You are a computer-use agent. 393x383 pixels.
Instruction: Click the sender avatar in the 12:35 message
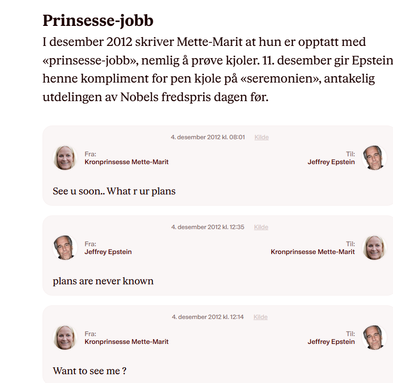[65, 248]
